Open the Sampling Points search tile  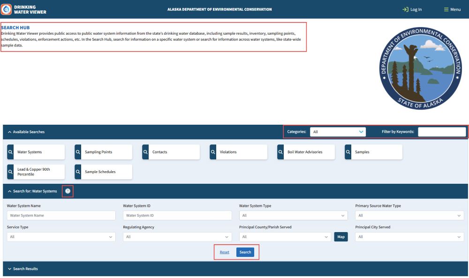click(103, 152)
